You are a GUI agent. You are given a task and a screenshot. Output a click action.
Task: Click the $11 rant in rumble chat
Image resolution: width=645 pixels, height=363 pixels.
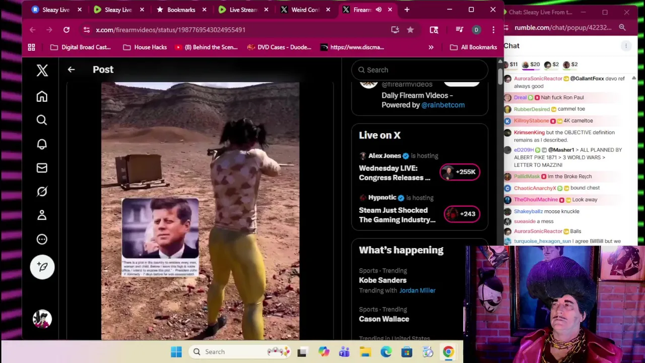(x=509, y=65)
